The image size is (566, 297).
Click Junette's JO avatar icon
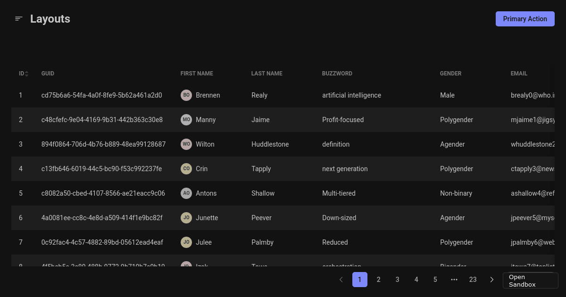pyautogui.click(x=186, y=217)
